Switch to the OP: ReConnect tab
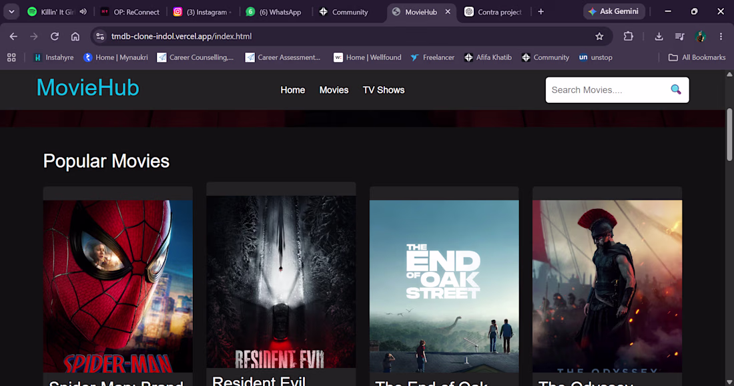734x386 pixels. pyautogui.click(x=131, y=12)
